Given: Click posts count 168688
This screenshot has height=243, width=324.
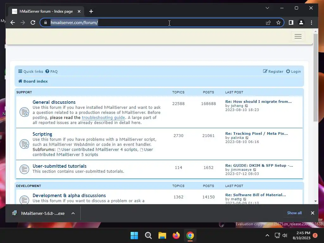Looking at the screenshot, I should coord(209,104).
